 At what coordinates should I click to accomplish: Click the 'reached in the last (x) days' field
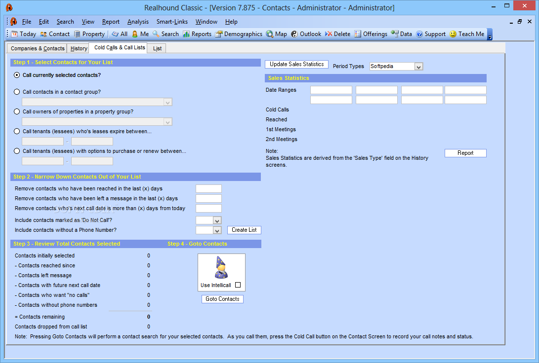(x=208, y=189)
